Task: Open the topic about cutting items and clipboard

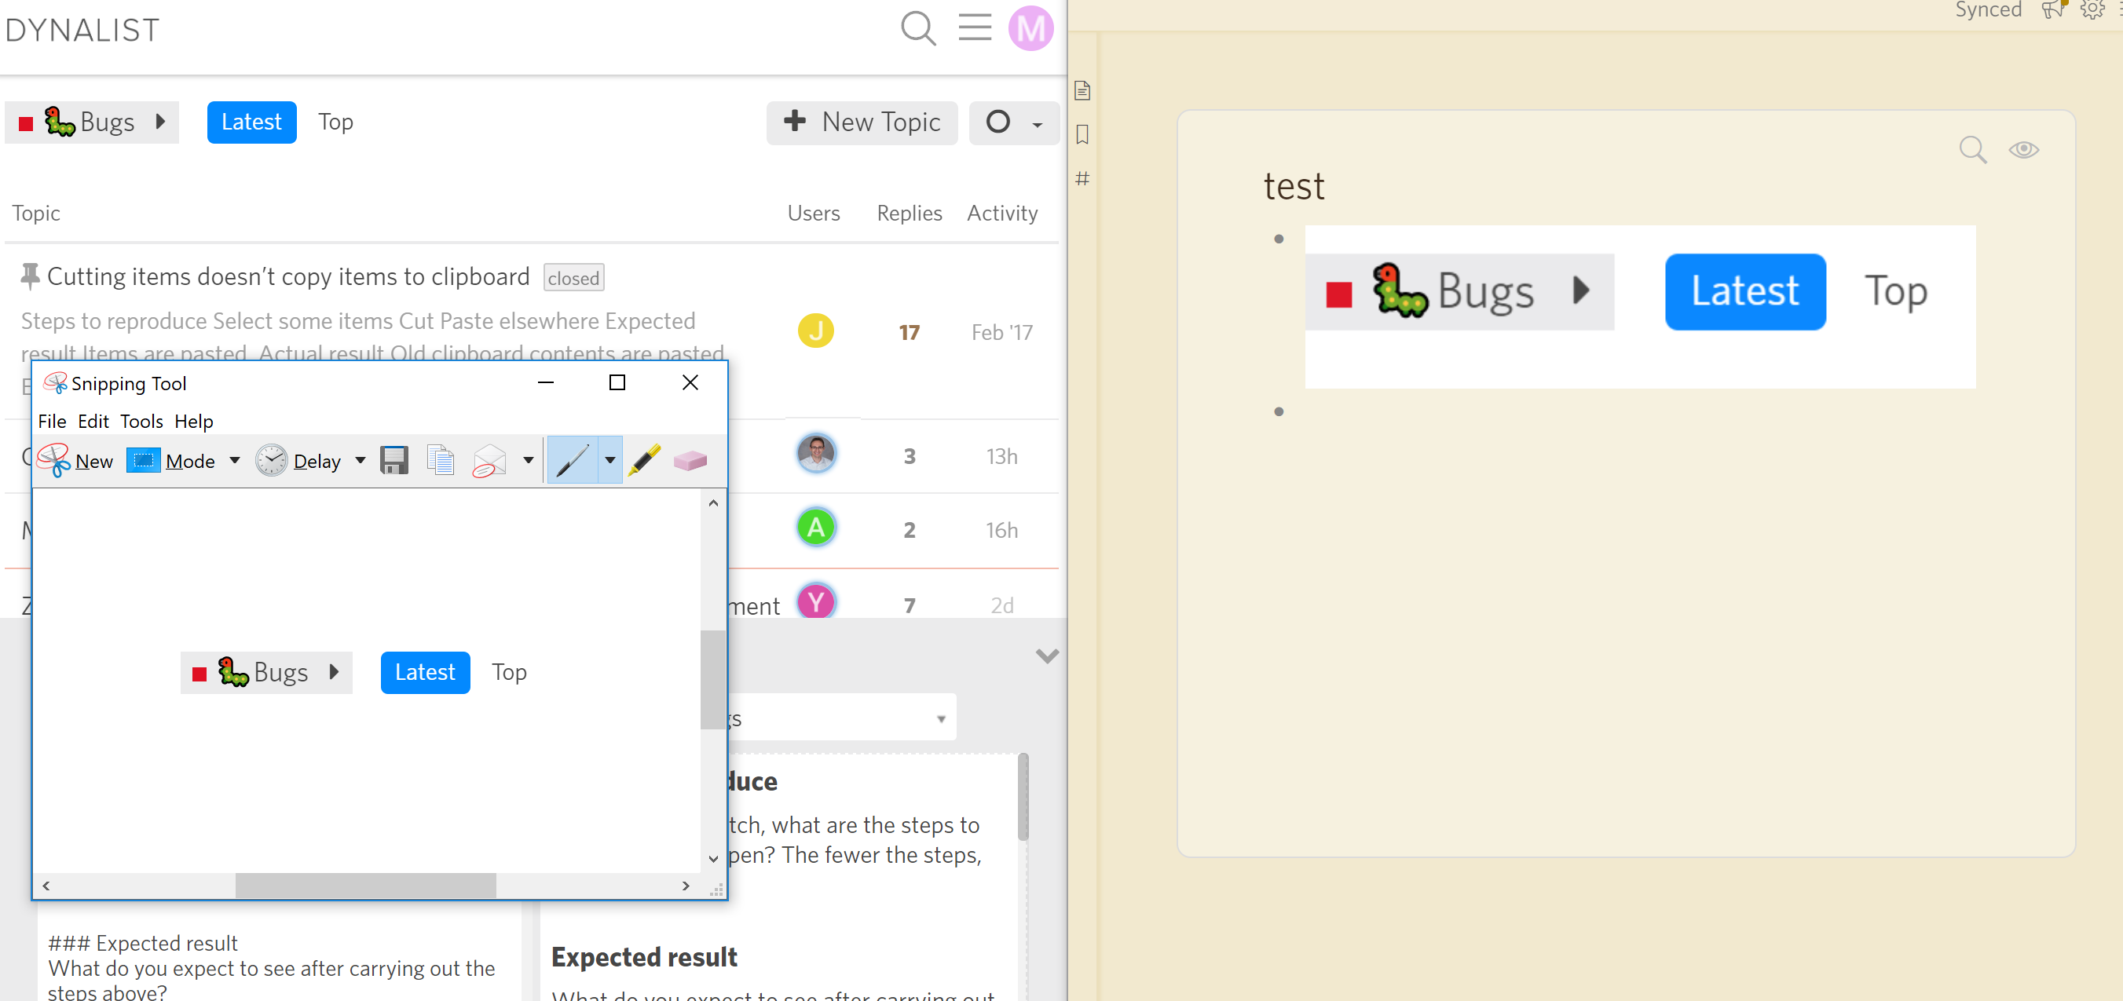Action: pos(288,276)
